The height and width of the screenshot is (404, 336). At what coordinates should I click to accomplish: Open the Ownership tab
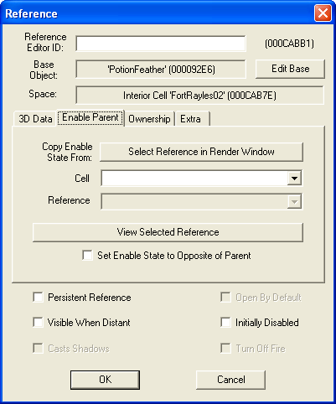click(x=149, y=119)
